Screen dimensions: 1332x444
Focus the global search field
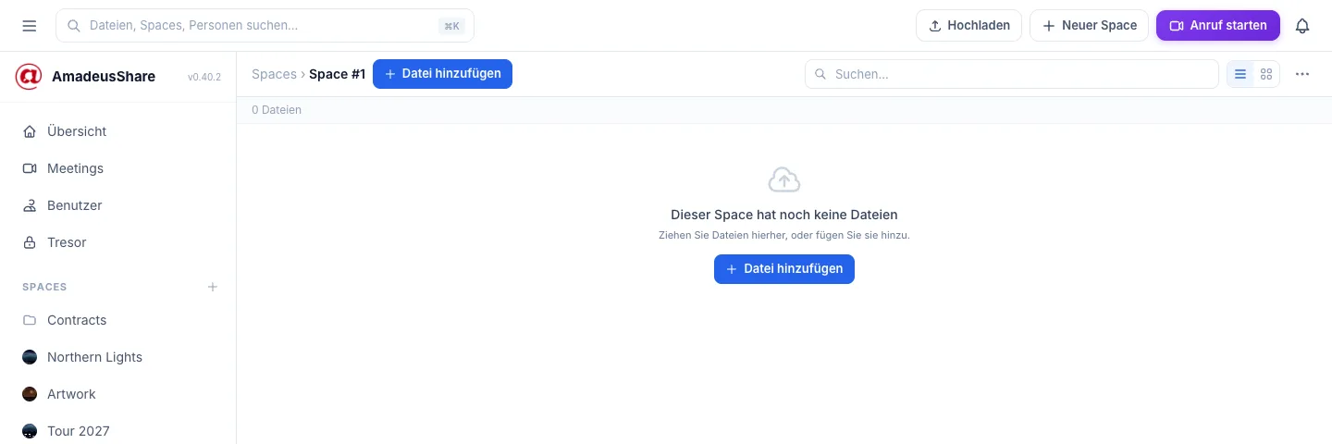click(265, 26)
